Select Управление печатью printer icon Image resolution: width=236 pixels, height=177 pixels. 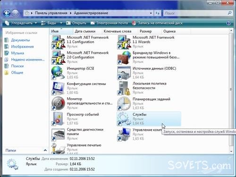(x=58, y=148)
